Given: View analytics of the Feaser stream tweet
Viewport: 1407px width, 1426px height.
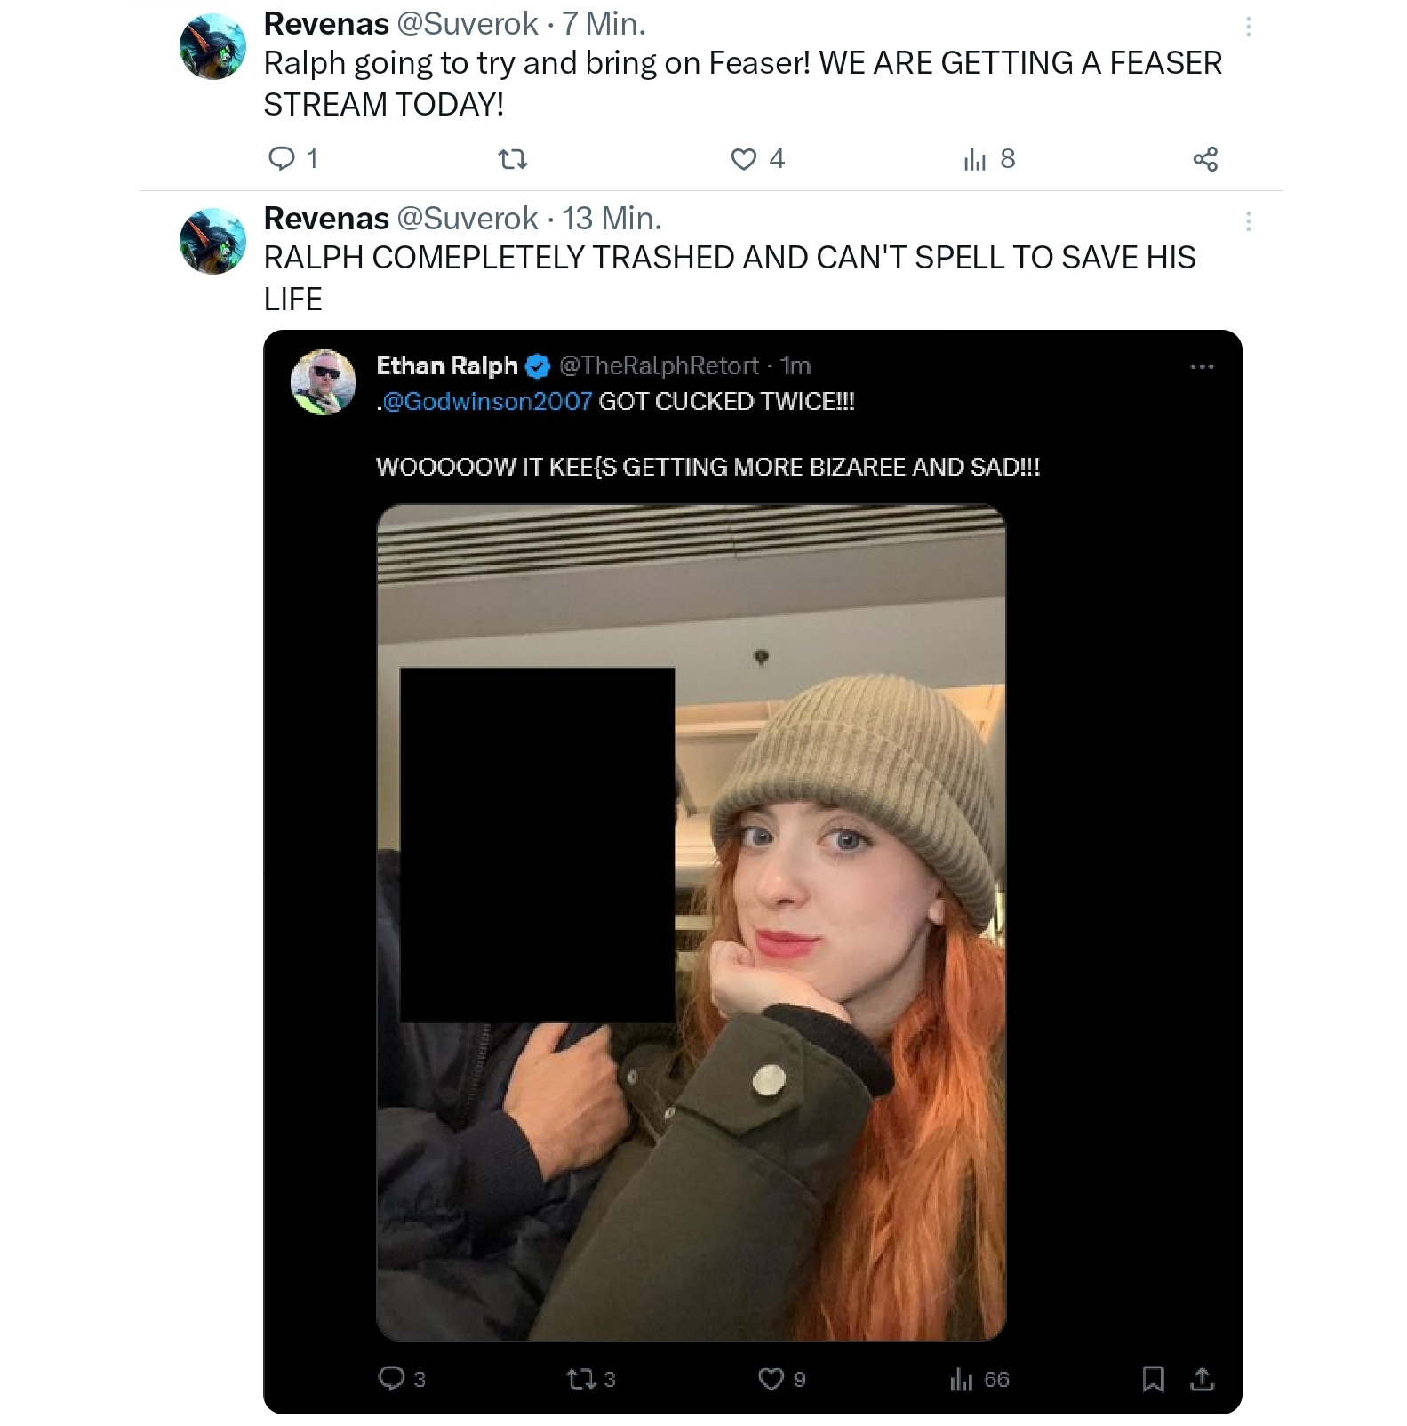Looking at the screenshot, I should pos(975,159).
